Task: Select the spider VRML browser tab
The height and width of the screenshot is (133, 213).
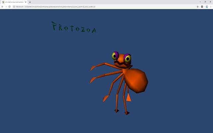Action: coord(14,2)
